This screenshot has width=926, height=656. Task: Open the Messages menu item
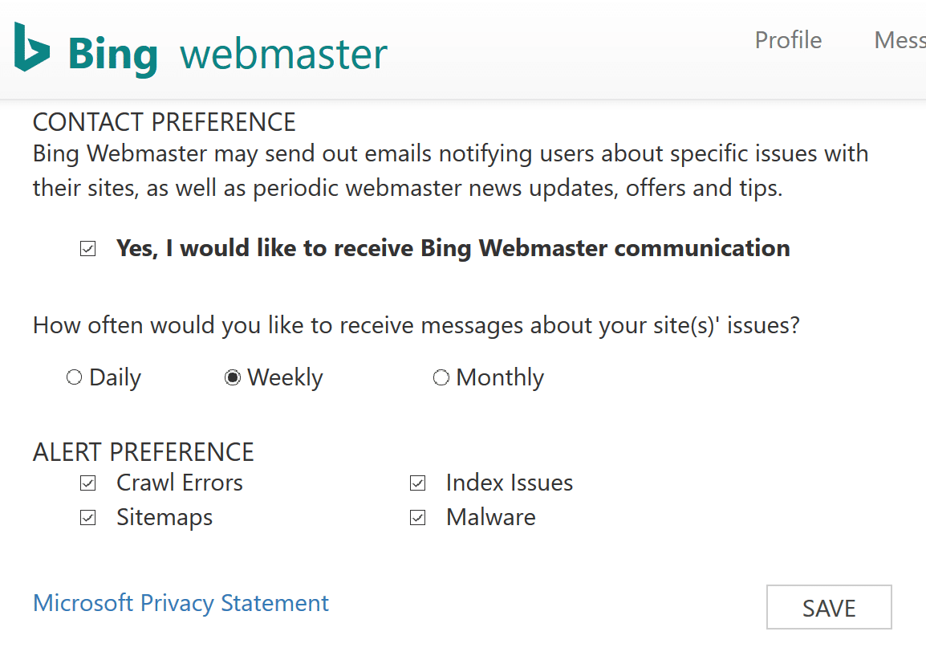pos(900,40)
